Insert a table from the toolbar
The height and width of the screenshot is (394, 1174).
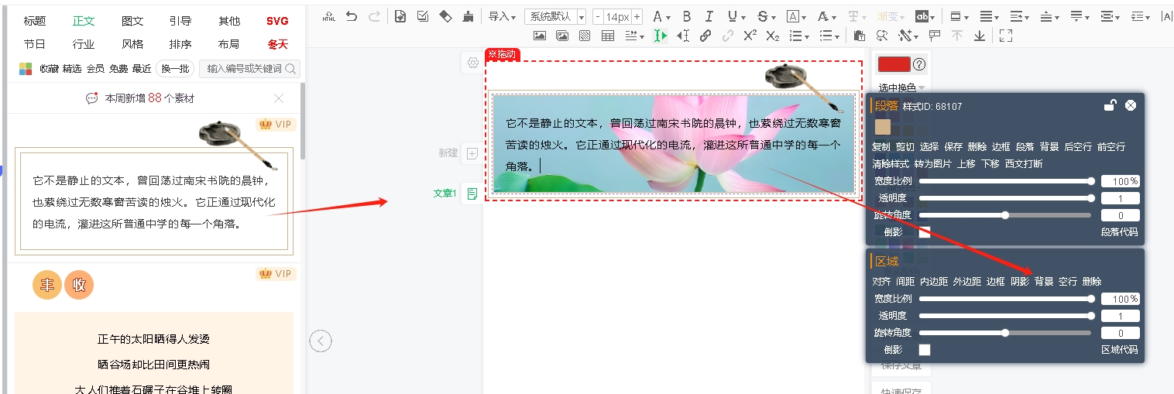click(x=608, y=36)
